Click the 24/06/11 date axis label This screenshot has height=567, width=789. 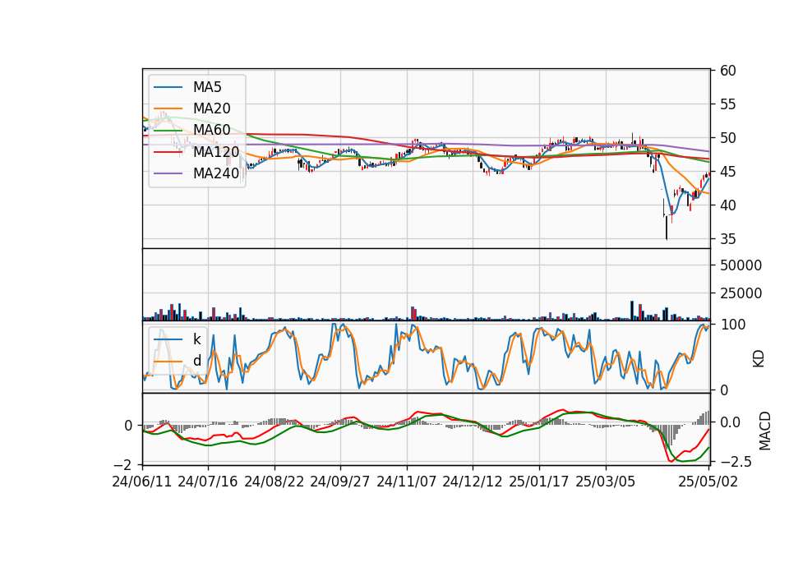tap(142, 482)
